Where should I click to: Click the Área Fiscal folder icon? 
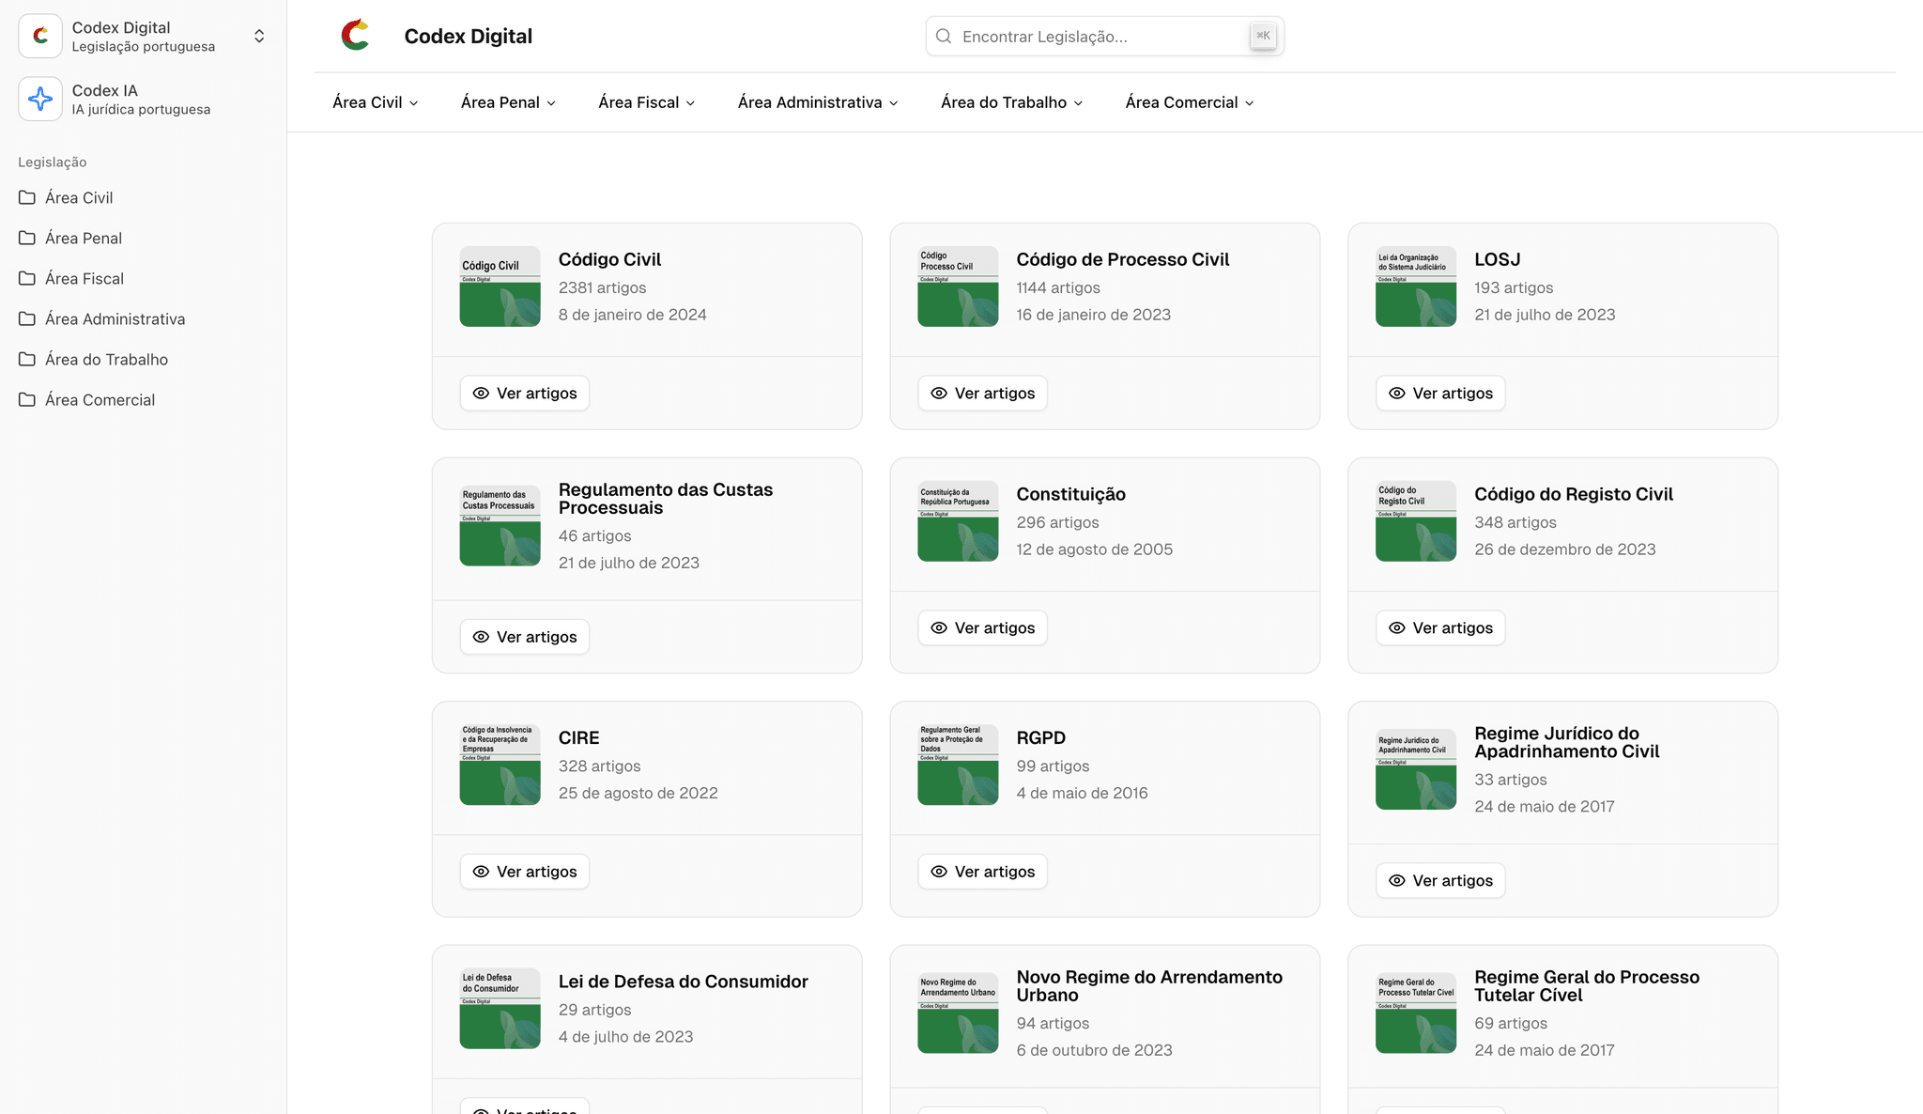[x=27, y=278]
